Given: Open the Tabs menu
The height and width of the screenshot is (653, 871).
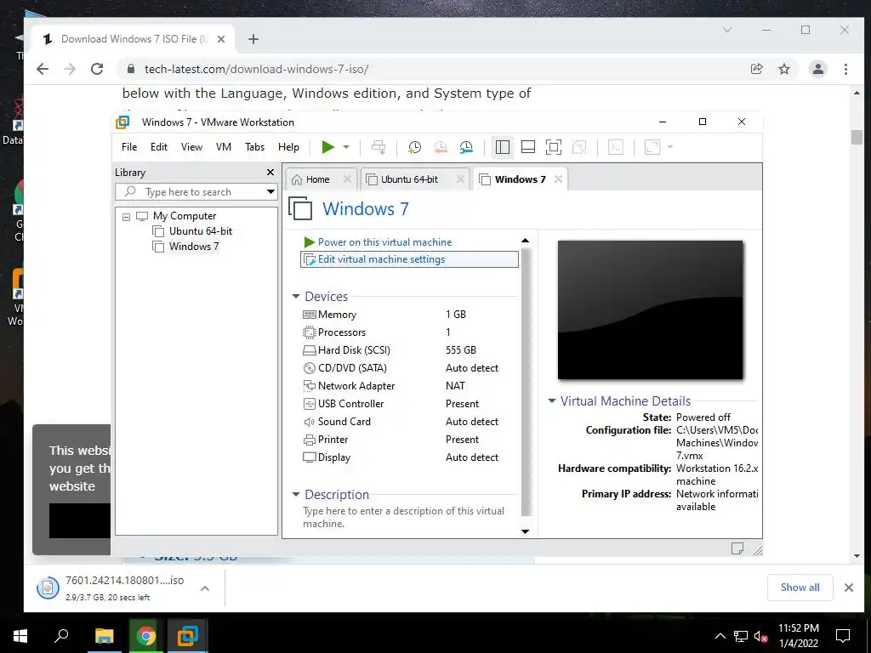Looking at the screenshot, I should point(254,147).
